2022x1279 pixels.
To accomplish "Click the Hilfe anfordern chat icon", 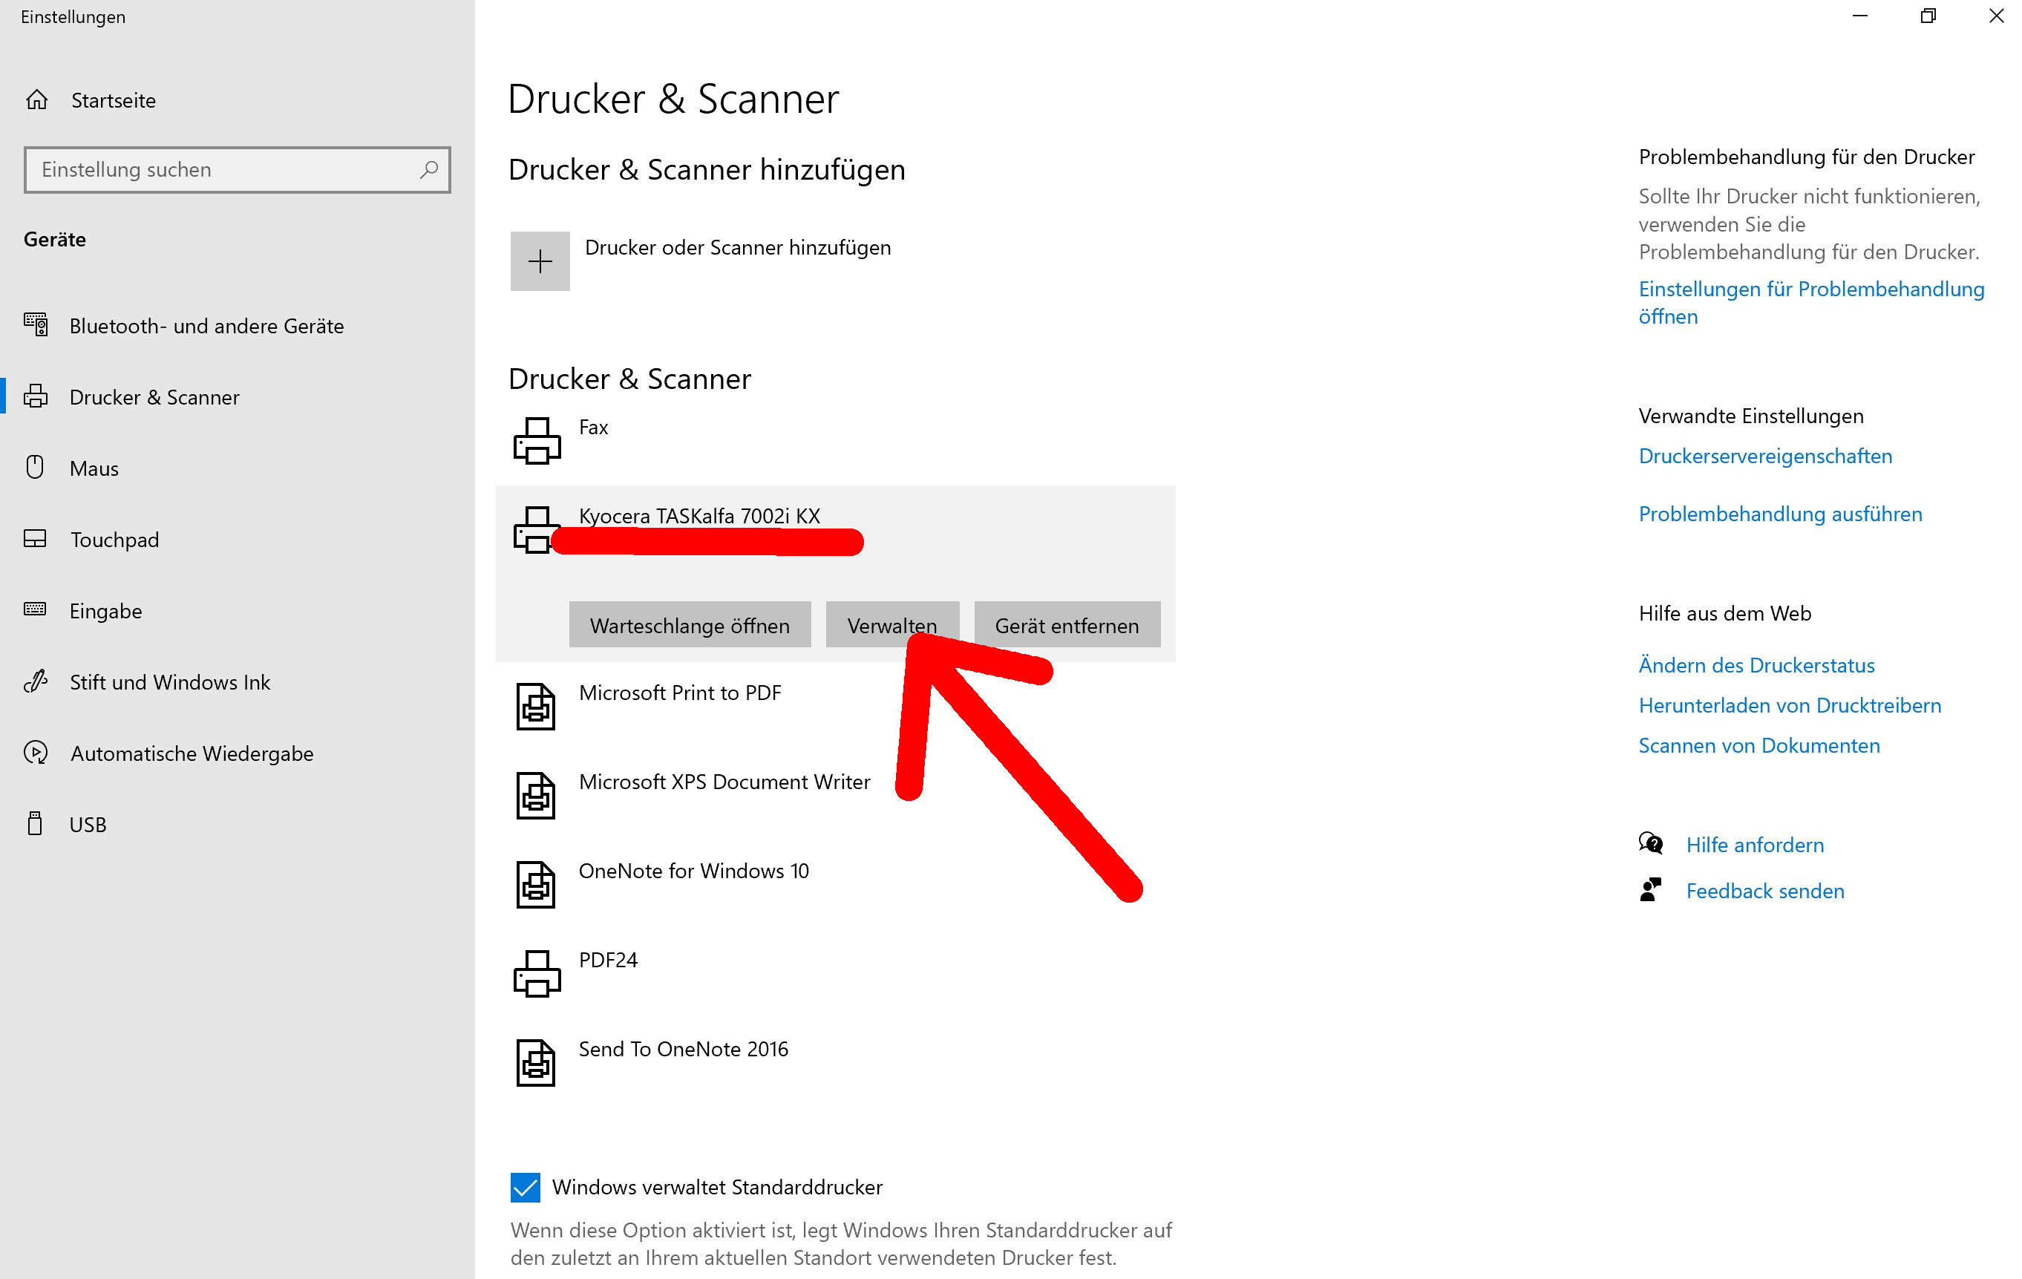I will [x=1650, y=844].
